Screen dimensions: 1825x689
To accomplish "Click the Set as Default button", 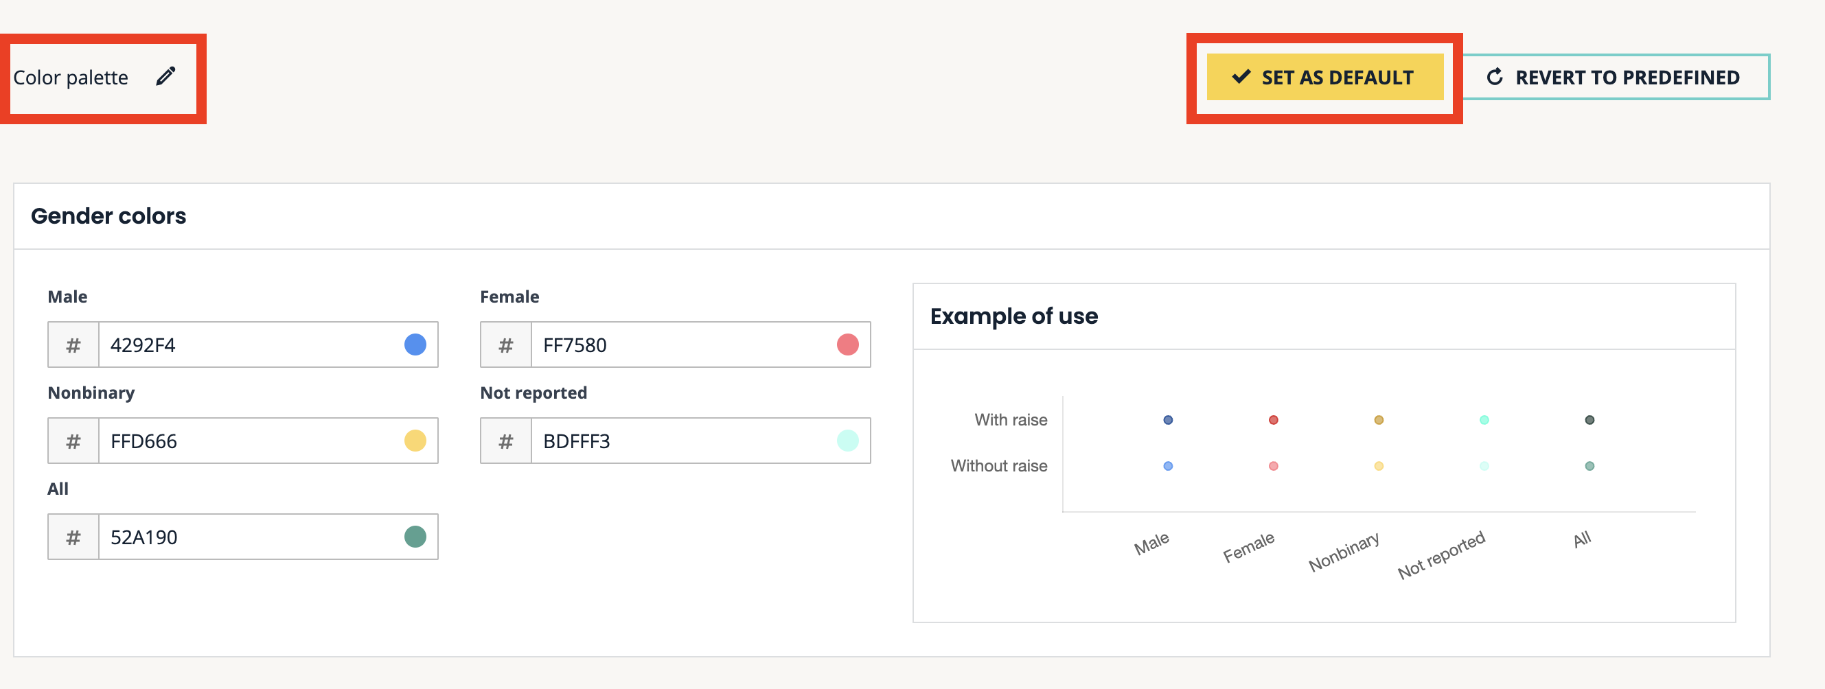I will tap(1324, 77).
